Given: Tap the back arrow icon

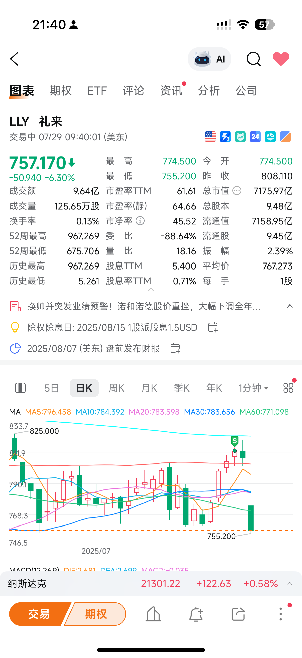Looking at the screenshot, I should [14, 59].
